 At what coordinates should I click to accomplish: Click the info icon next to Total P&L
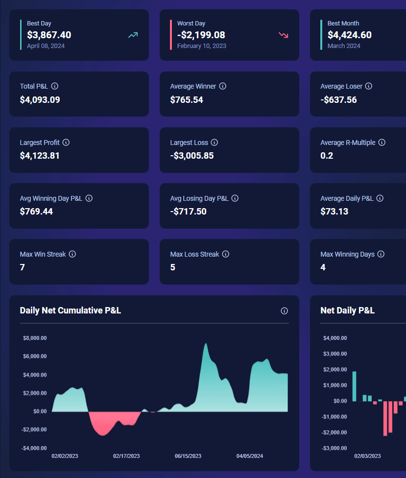click(x=55, y=86)
